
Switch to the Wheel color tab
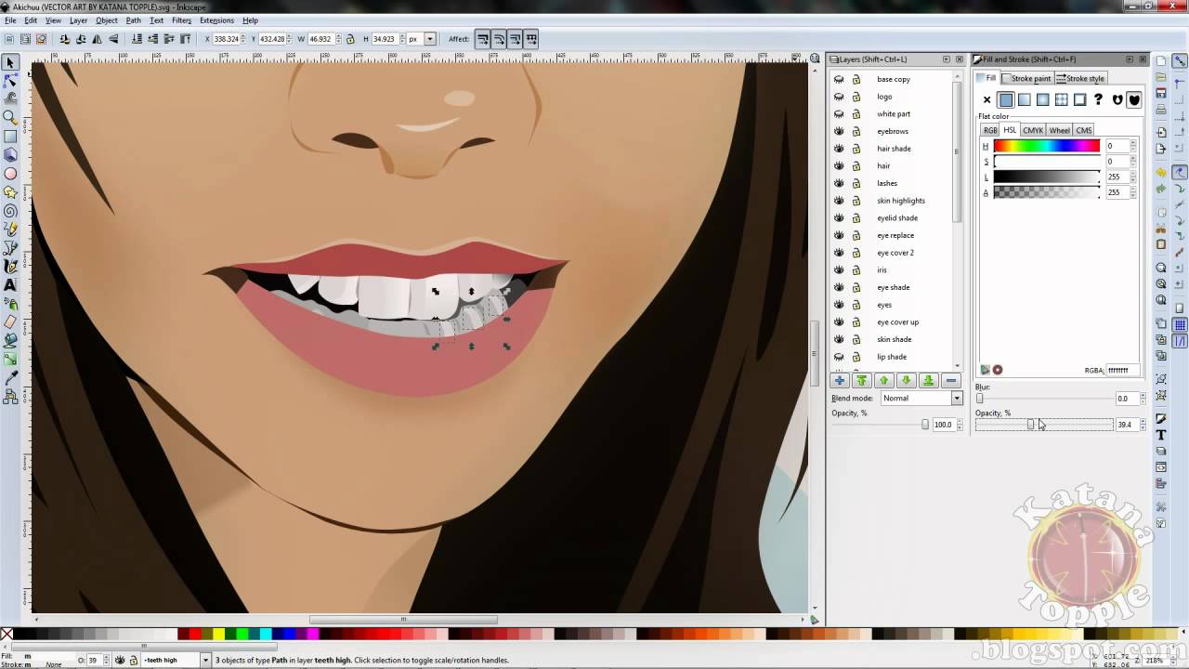tap(1058, 130)
